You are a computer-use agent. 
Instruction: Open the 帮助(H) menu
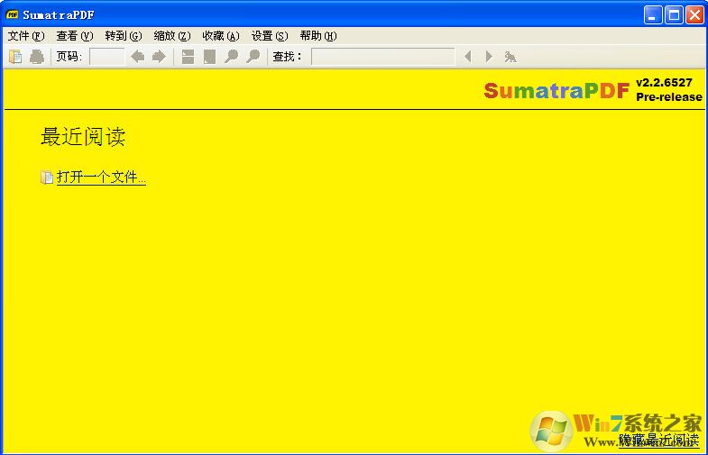[x=318, y=36]
